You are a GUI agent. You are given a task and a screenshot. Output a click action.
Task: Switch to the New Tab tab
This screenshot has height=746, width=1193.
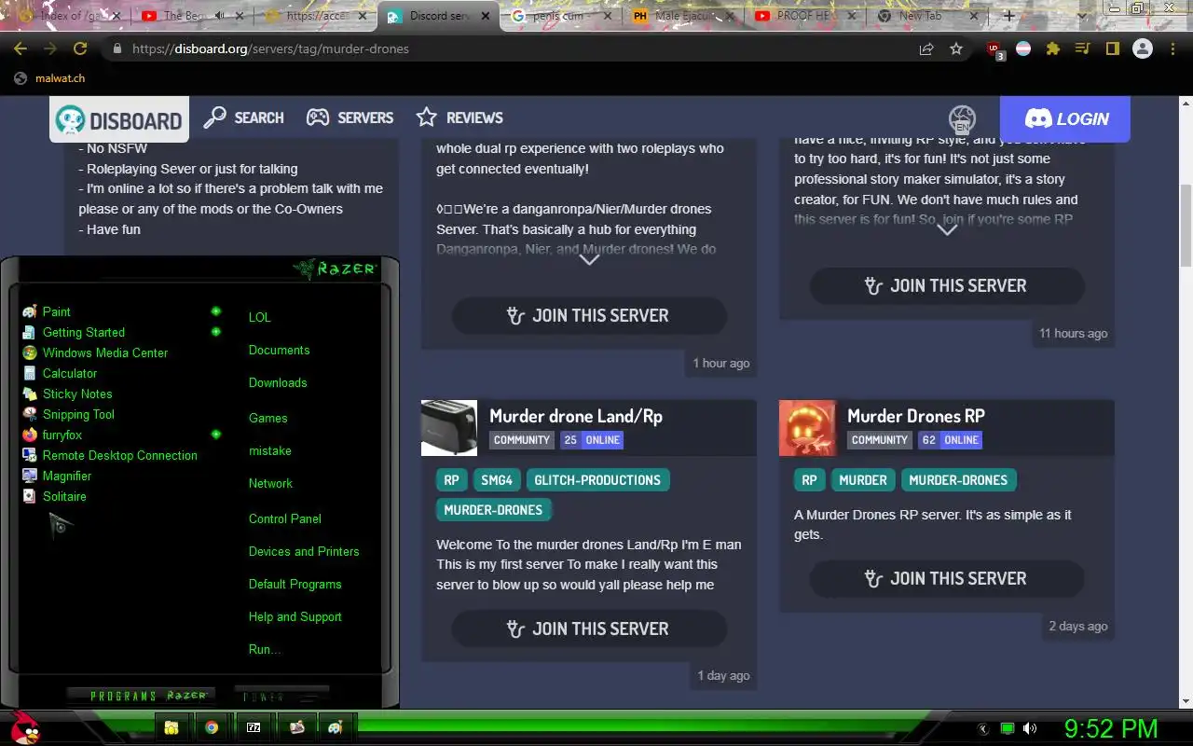[927, 16]
